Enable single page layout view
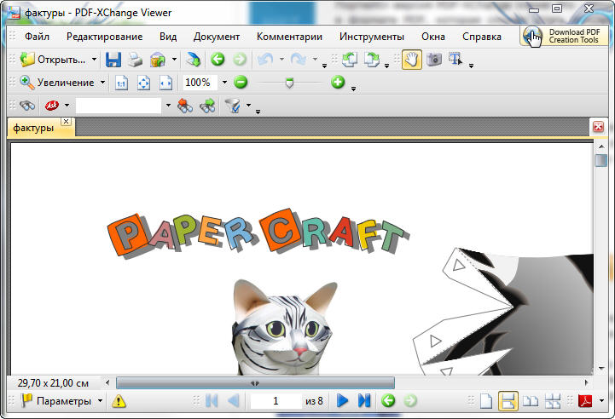Screen dimensions: 615x419 tap(485, 400)
